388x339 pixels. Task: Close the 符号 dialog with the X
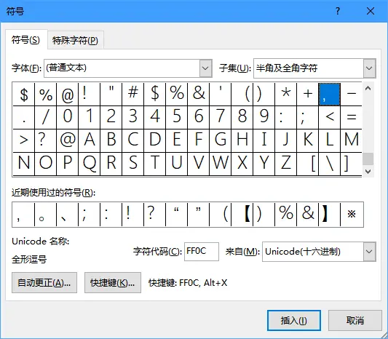pos(371,11)
